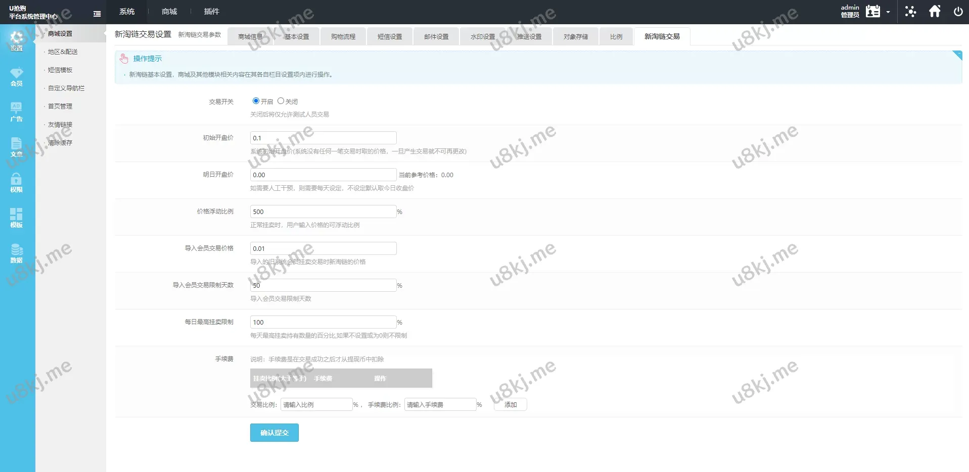Switch to the 短信设置 tab
Screen dimensions: 969x472
[x=390, y=37]
